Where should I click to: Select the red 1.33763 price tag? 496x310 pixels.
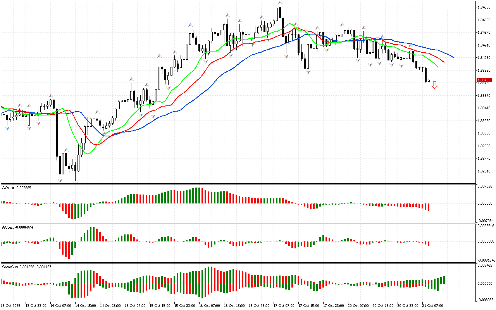point(485,80)
